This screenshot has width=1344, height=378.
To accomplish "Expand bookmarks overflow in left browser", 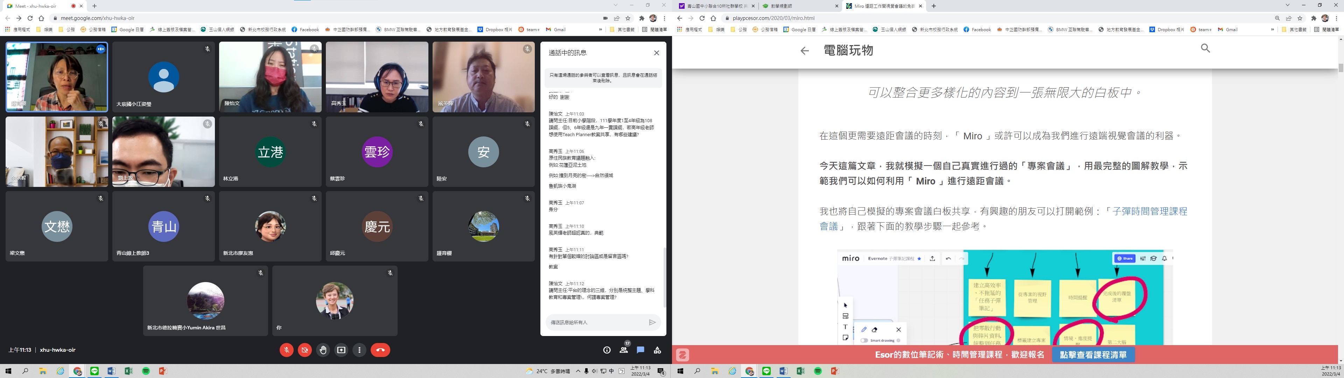I will point(601,29).
